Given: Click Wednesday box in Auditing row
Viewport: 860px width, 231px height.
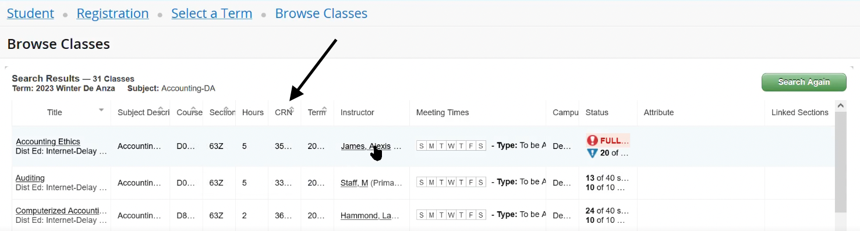Looking at the screenshot, I should (x=451, y=182).
